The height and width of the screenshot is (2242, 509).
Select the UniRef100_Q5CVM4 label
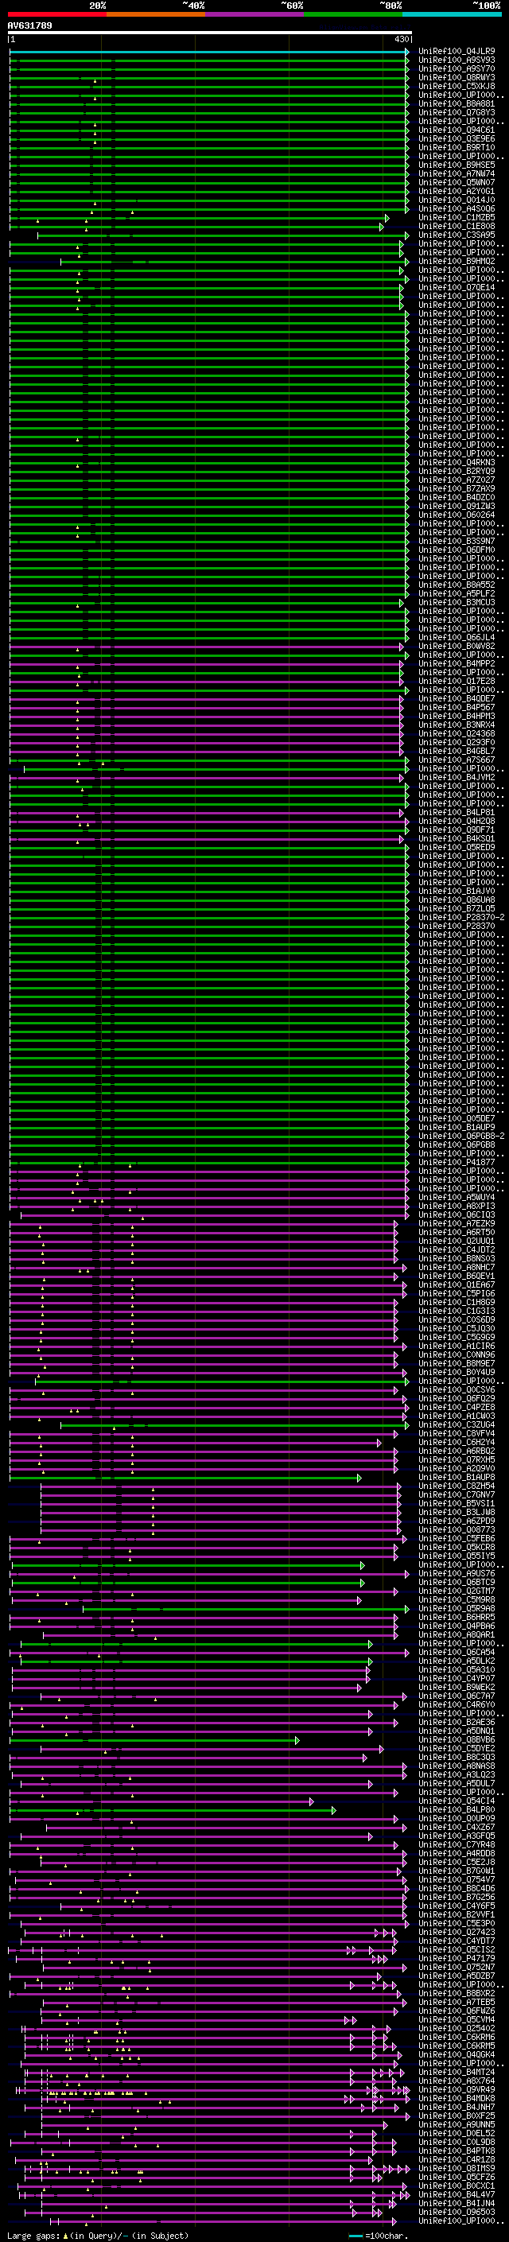(457, 2019)
